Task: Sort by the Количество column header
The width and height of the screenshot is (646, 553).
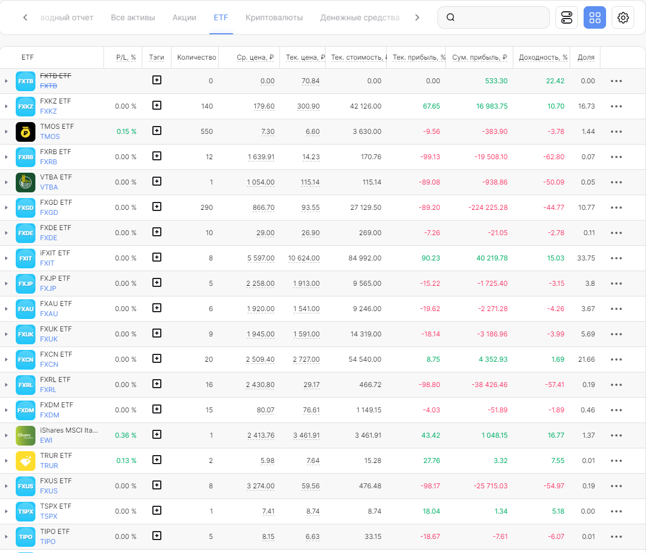Action: tap(197, 57)
